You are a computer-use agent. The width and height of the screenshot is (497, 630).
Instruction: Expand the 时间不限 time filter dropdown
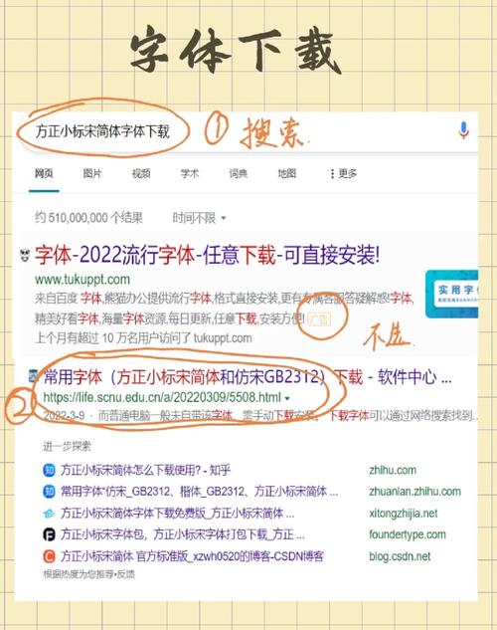pos(200,218)
